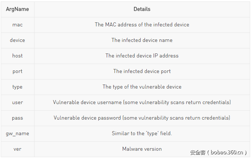Select the 'host' argument cell

pyautogui.click(x=17, y=56)
